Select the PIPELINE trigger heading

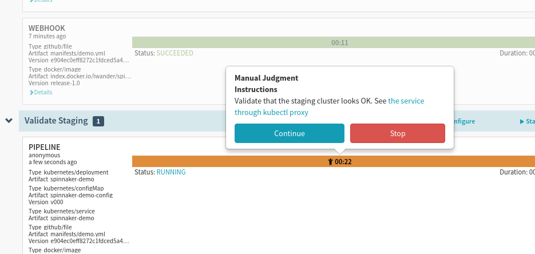tap(45, 147)
